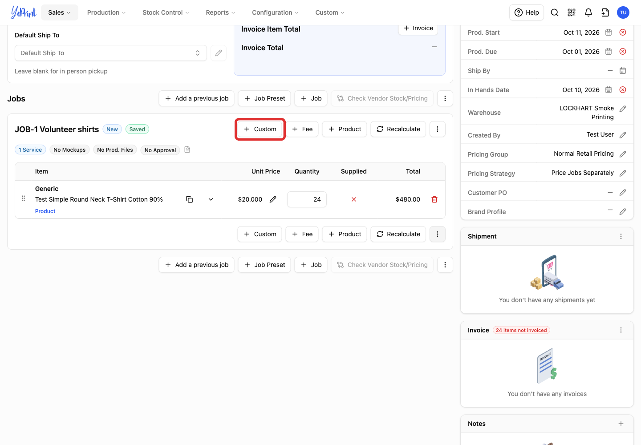The height and width of the screenshot is (445, 641).
Task: Open the Invoice panel options menu
Action: click(x=621, y=330)
